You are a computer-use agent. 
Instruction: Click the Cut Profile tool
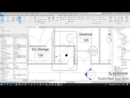click(x=35, y=19)
